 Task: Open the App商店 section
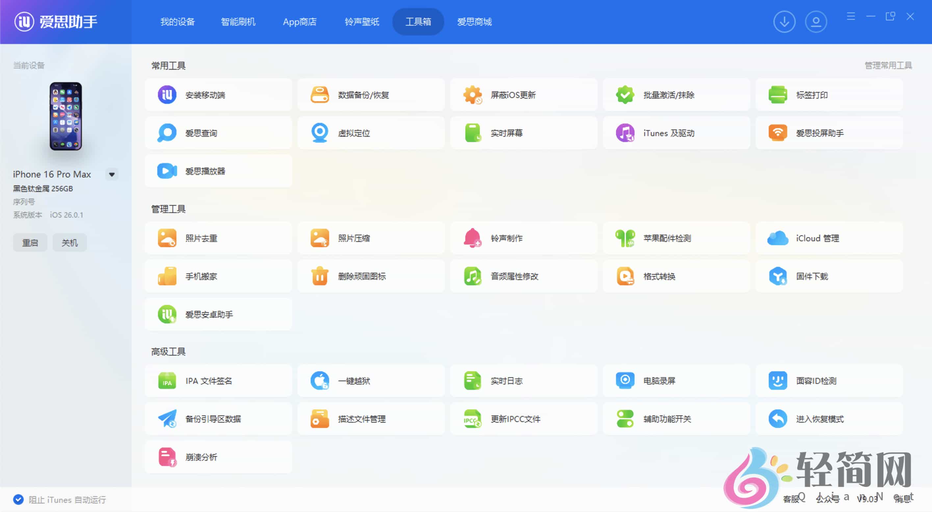(299, 22)
